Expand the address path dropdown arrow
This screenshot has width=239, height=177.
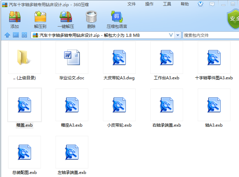[x=171, y=35]
